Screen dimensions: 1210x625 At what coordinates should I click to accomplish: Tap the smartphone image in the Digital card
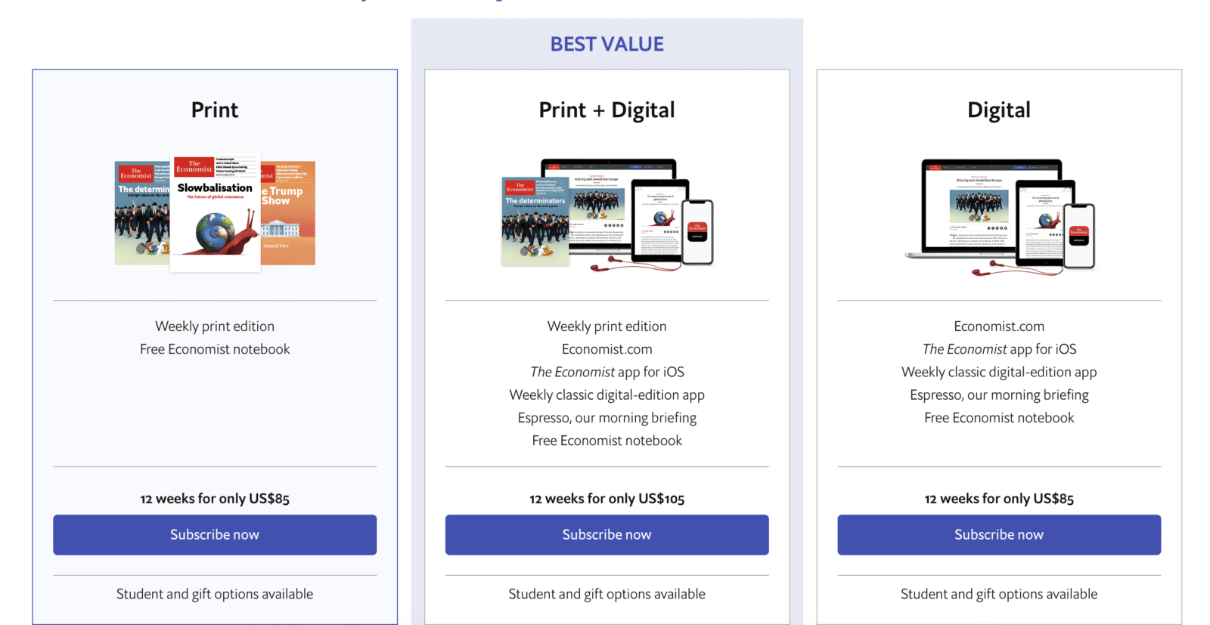click(x=1079, y=237)
